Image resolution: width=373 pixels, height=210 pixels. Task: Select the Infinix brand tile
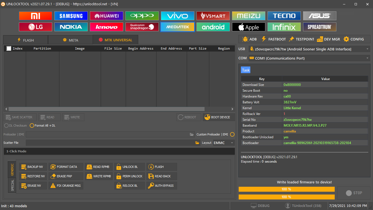(x=284, y=27)
